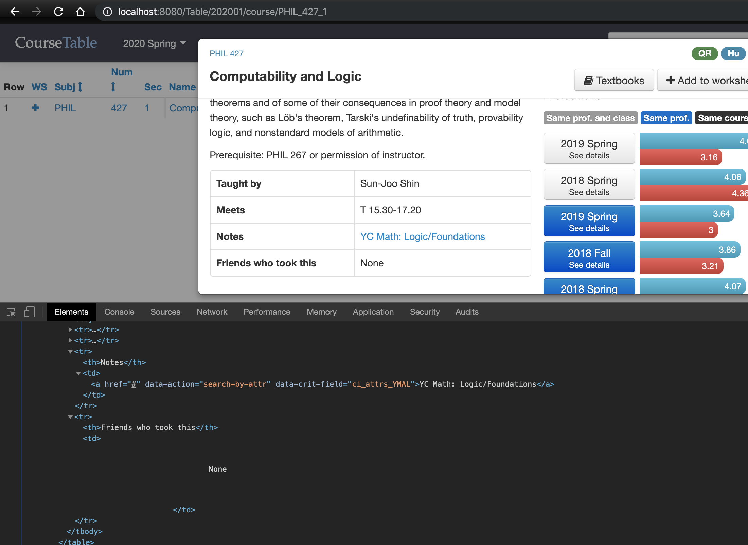Open the browser home page icon
The image size is (748, 545).
[x=80, y=12]
